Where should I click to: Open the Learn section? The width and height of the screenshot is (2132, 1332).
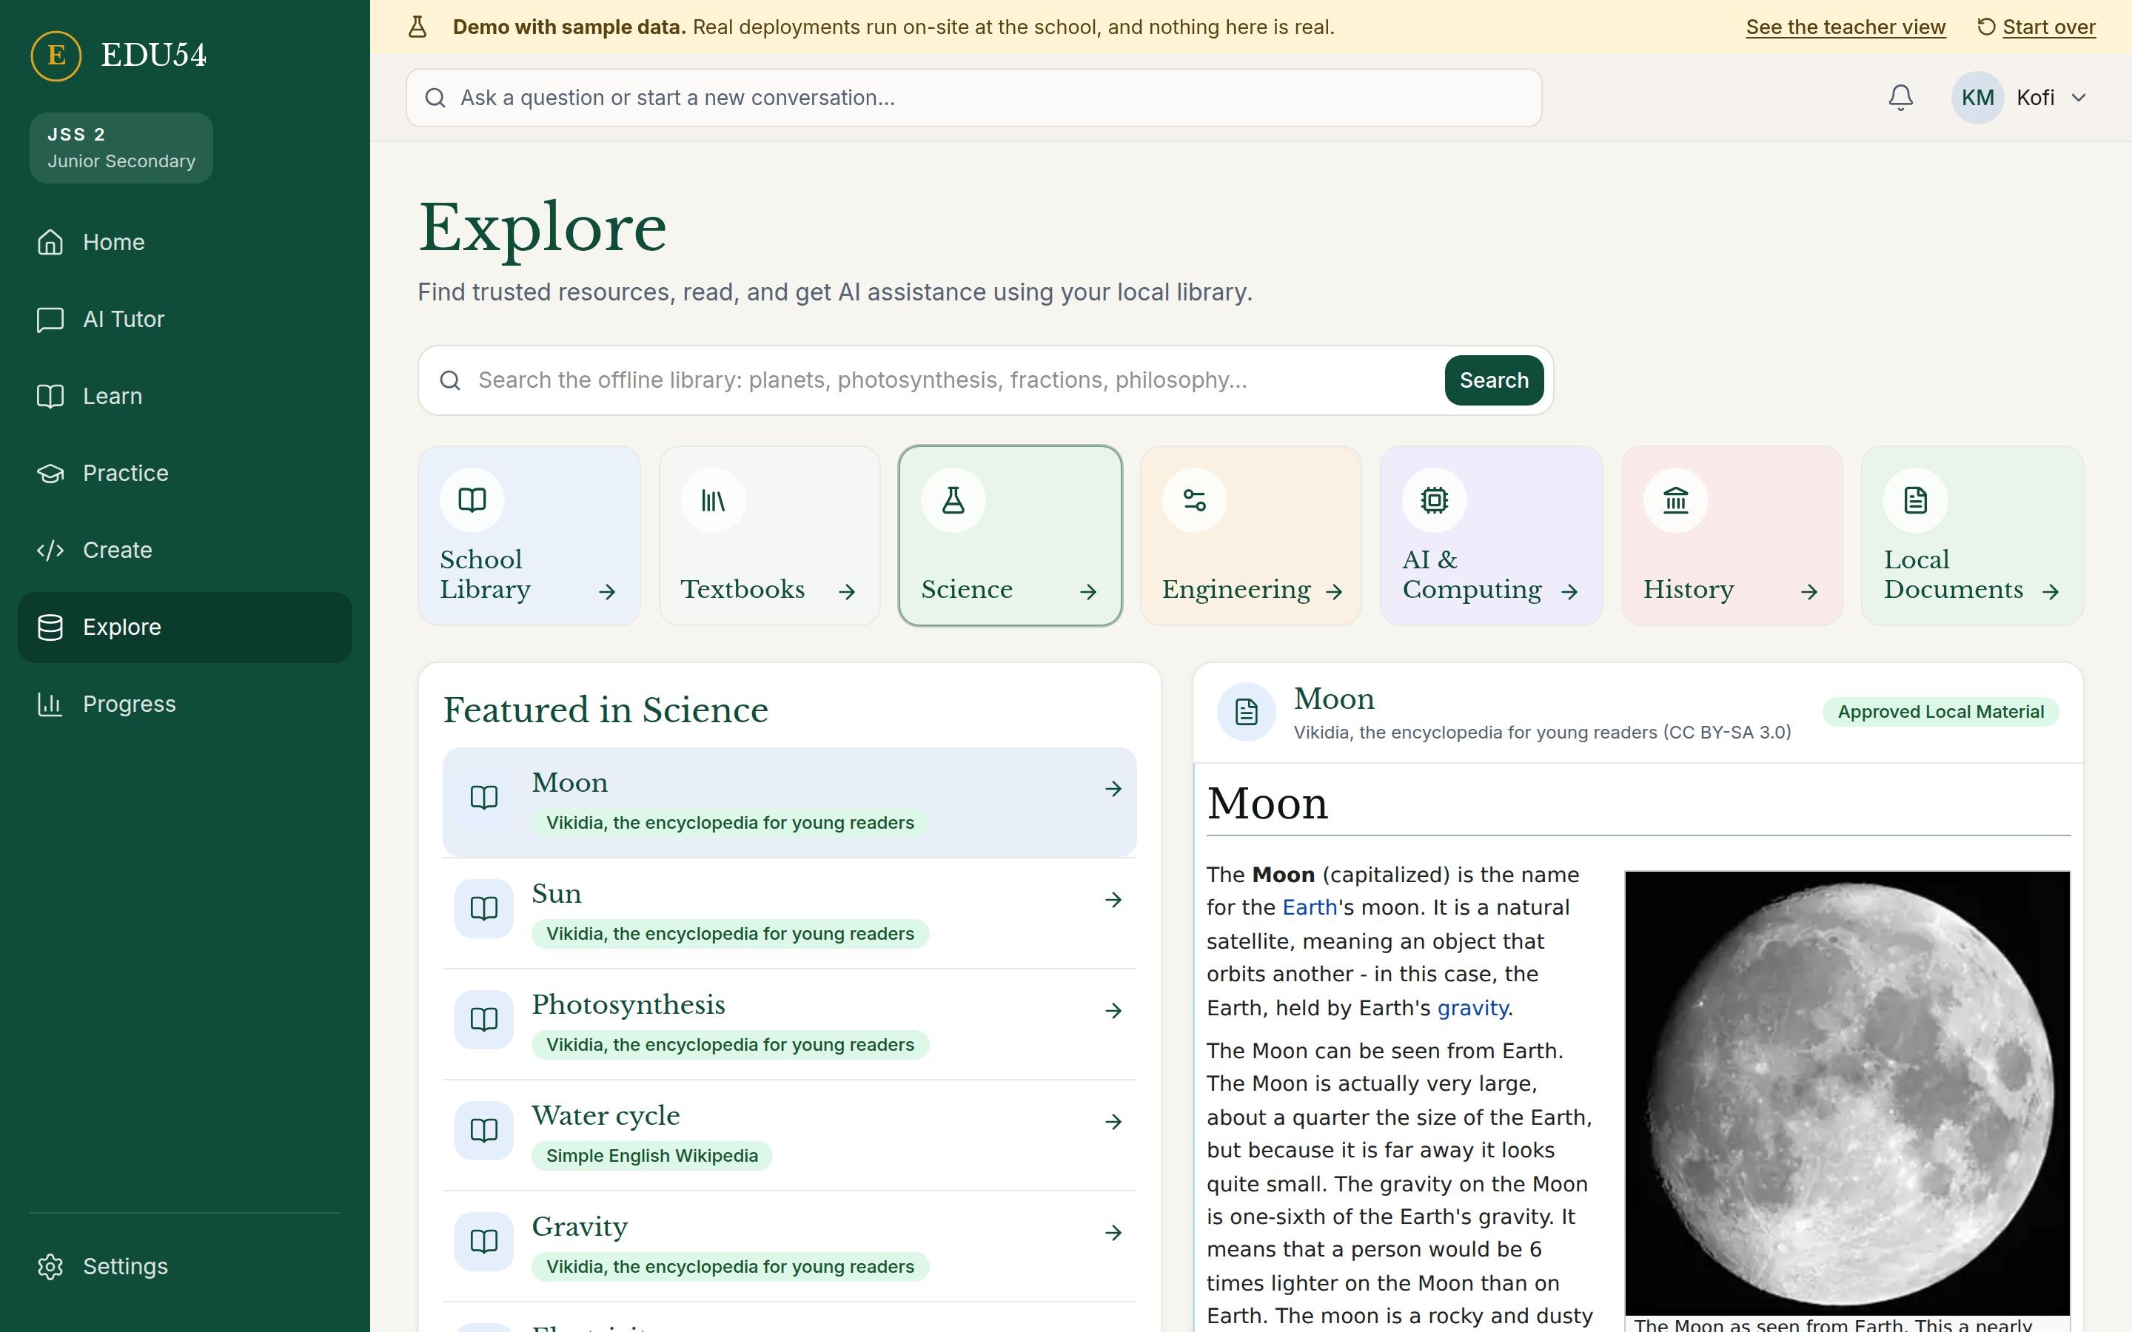[185, 397]
